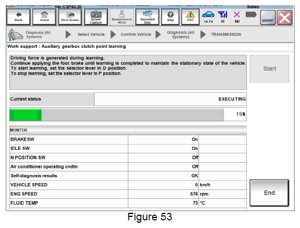Click the 15% progress value
Screen dimensions: 300x228
coord(240,114)
